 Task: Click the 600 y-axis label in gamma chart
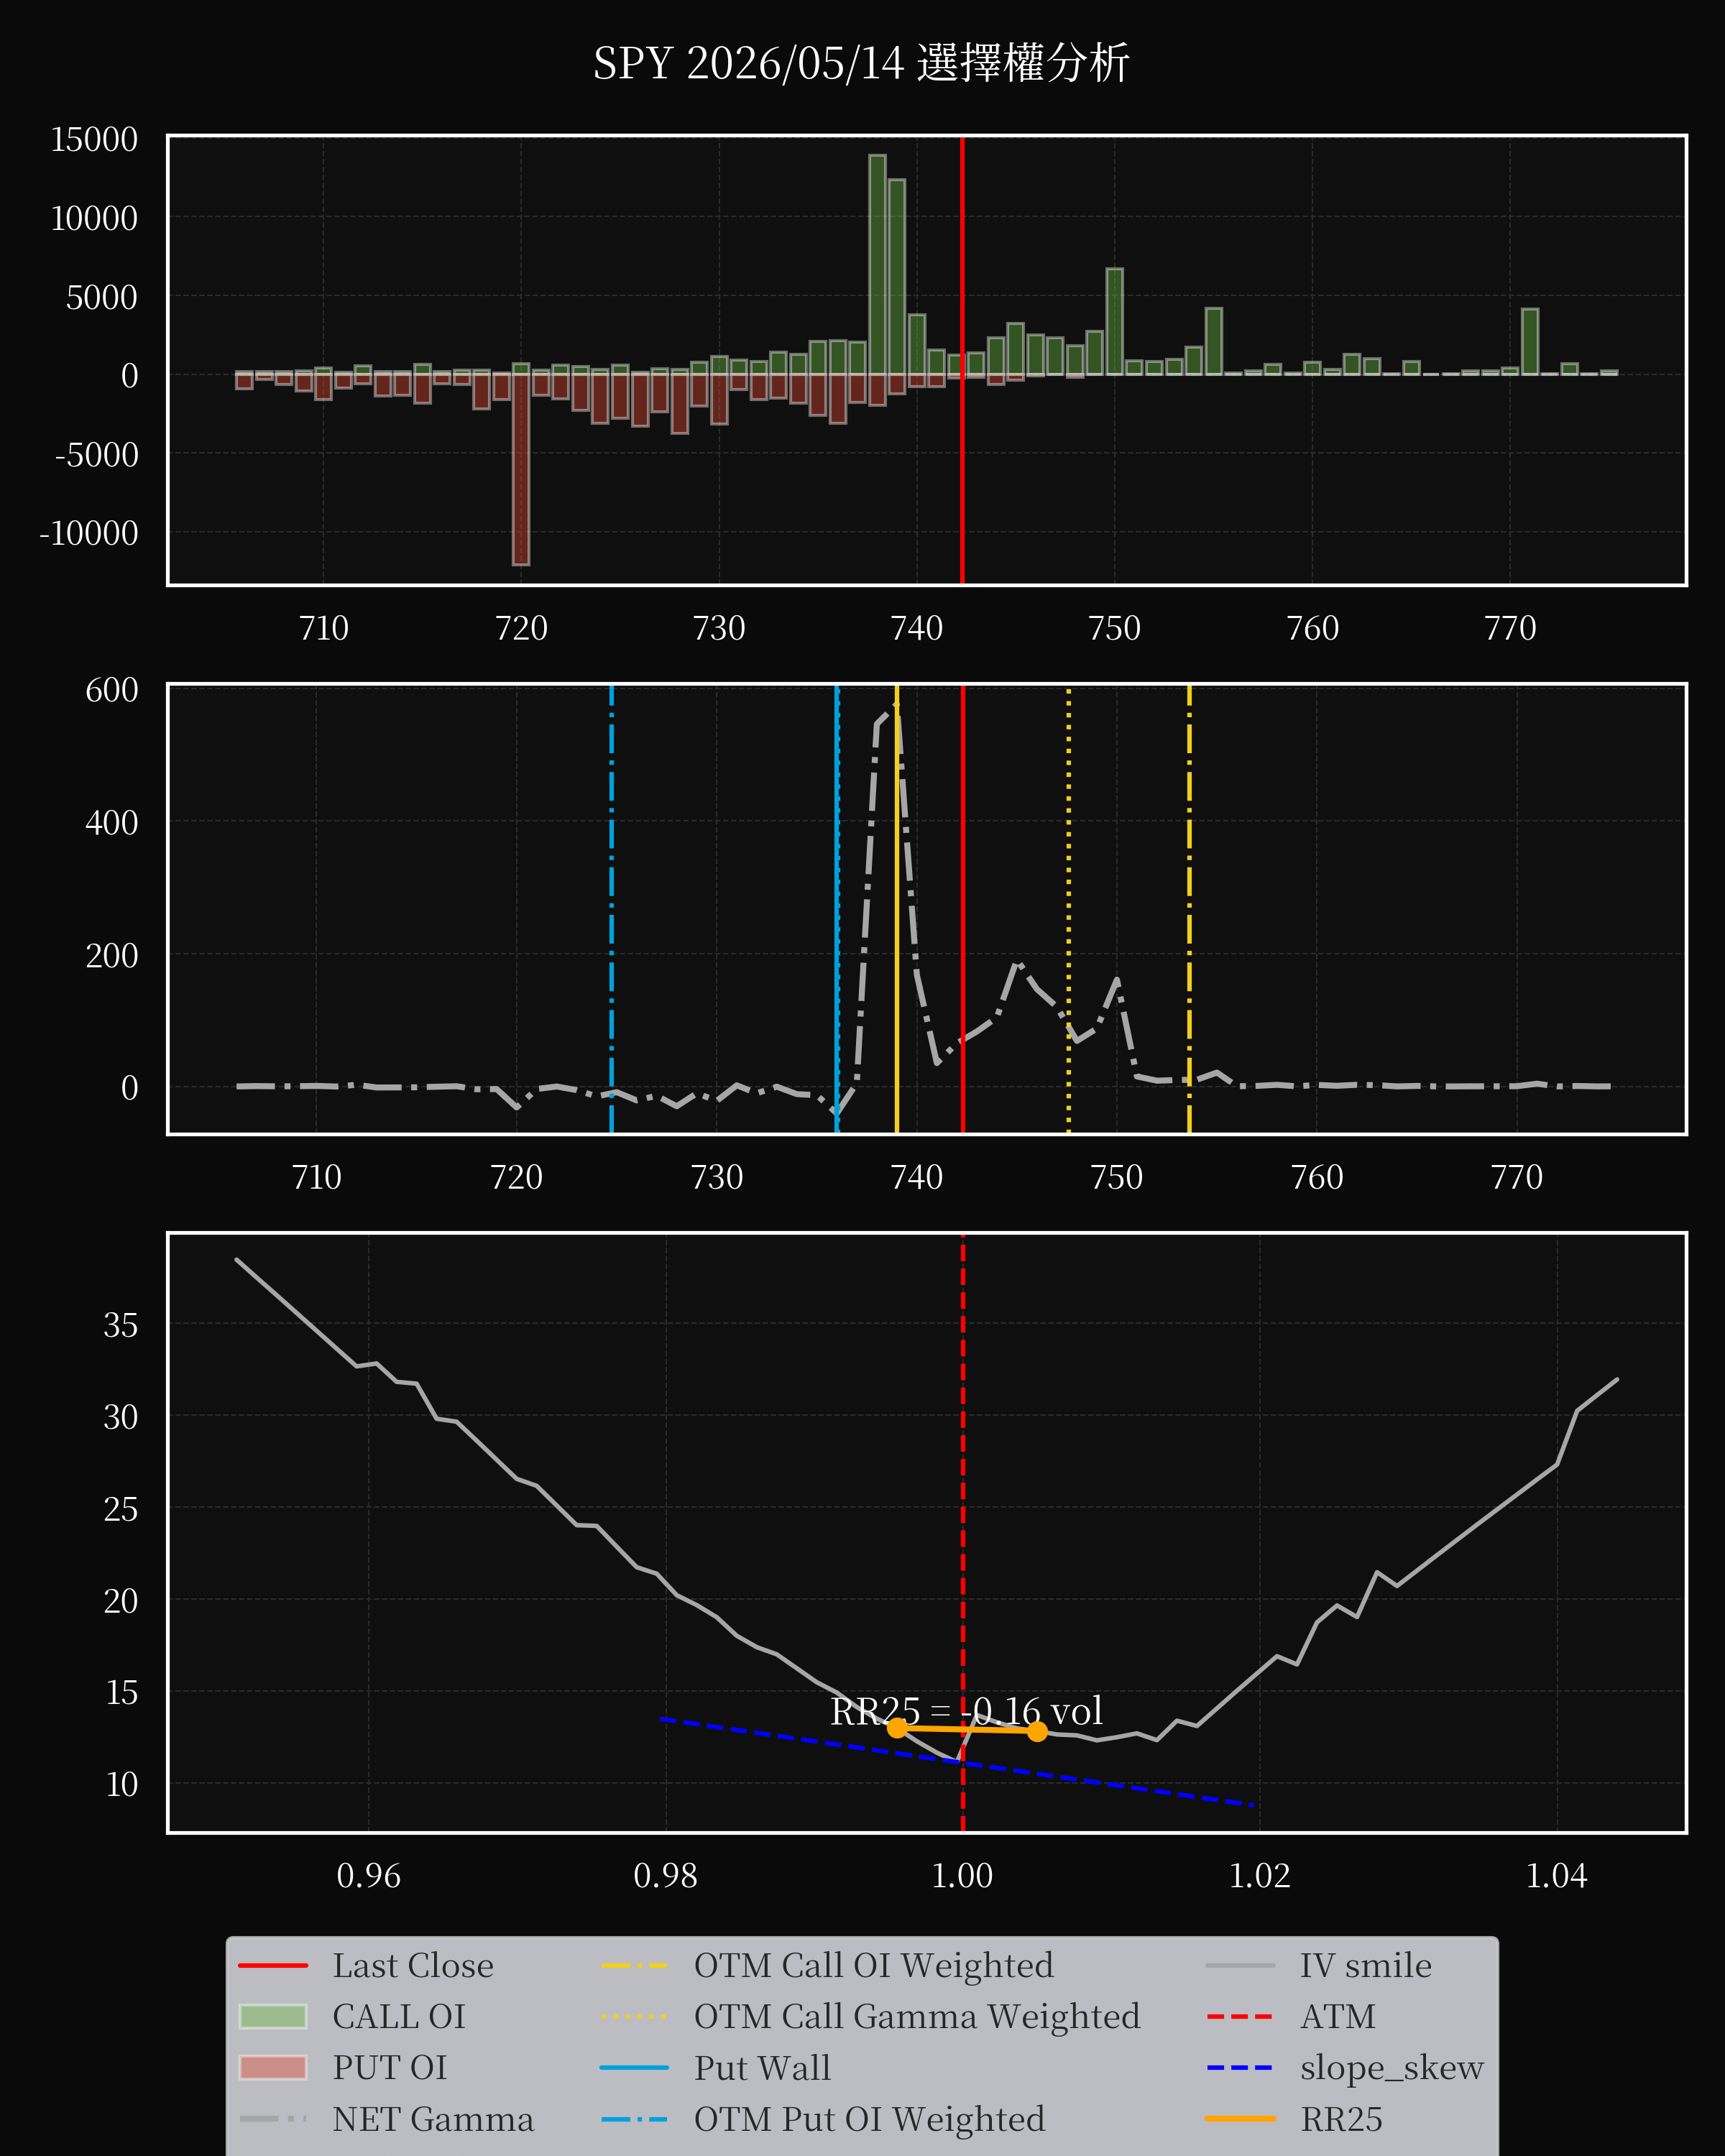coord(112,690)
